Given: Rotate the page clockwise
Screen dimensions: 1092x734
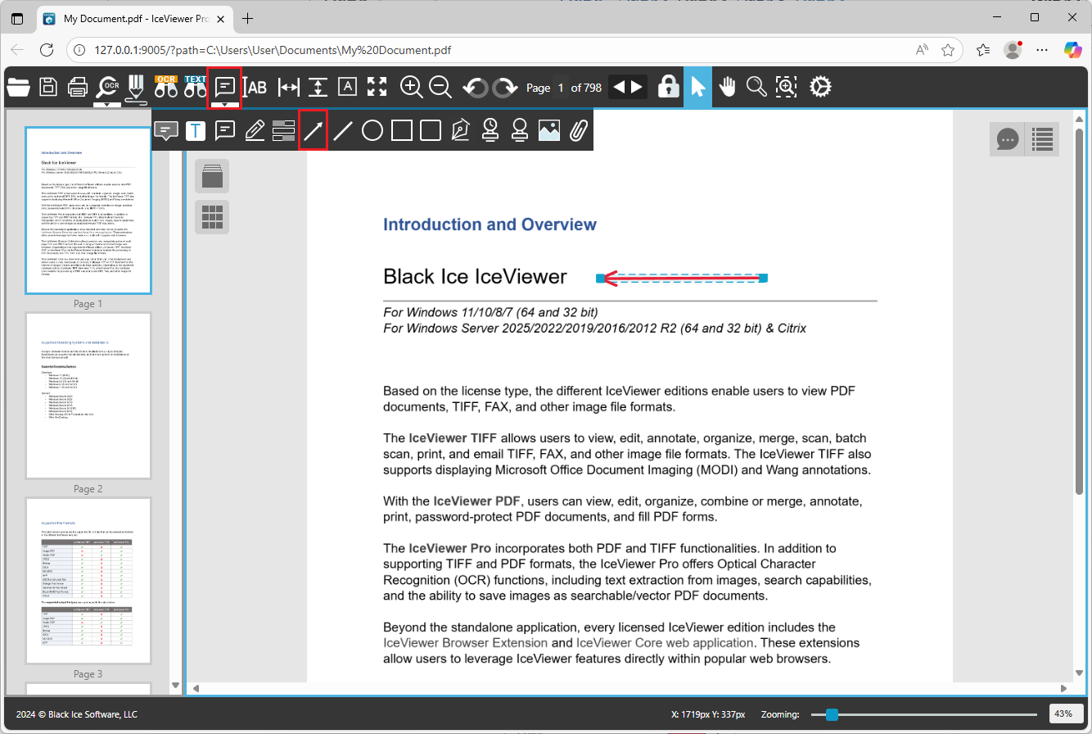Looking at the screenshot, I should click(x=505, y=87).
